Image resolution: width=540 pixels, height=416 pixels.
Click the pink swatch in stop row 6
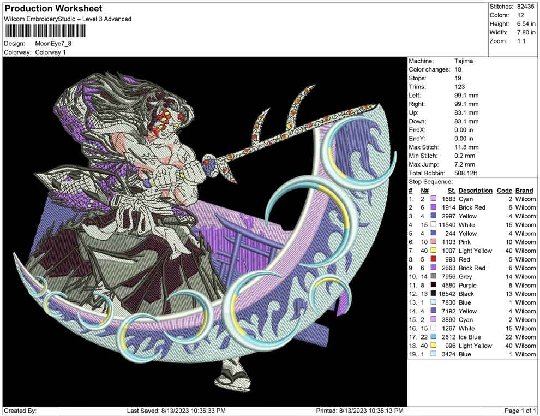coord(434,242)
